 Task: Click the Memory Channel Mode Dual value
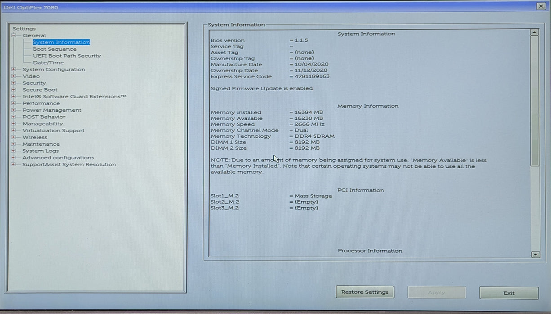click(x=301, y=131)
